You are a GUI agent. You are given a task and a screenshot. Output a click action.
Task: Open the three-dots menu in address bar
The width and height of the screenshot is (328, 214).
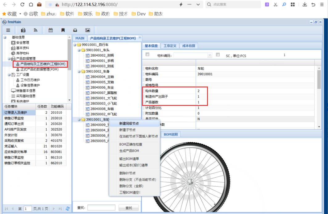(x=189, y=4)
